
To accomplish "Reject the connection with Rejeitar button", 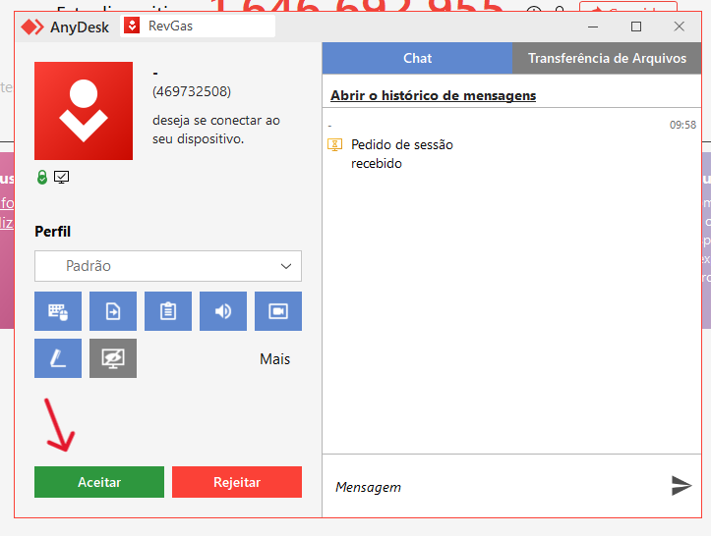I will [237, 482].
